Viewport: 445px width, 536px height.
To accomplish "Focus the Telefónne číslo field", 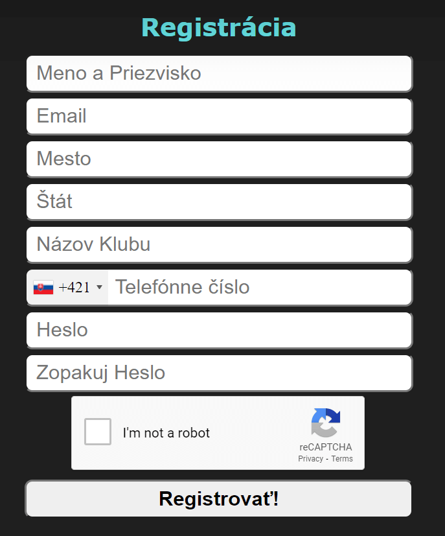I will click(x=259, y=287).
